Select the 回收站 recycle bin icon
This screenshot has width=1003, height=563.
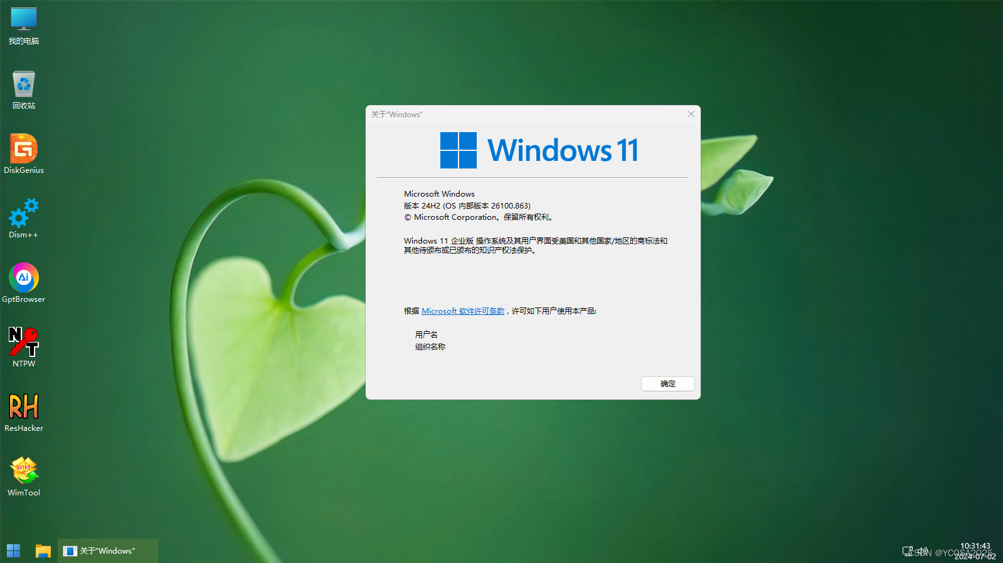[24, 90]
